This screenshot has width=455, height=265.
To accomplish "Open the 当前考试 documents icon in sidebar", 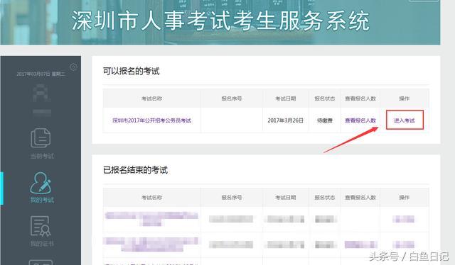I will click(41, 138).
